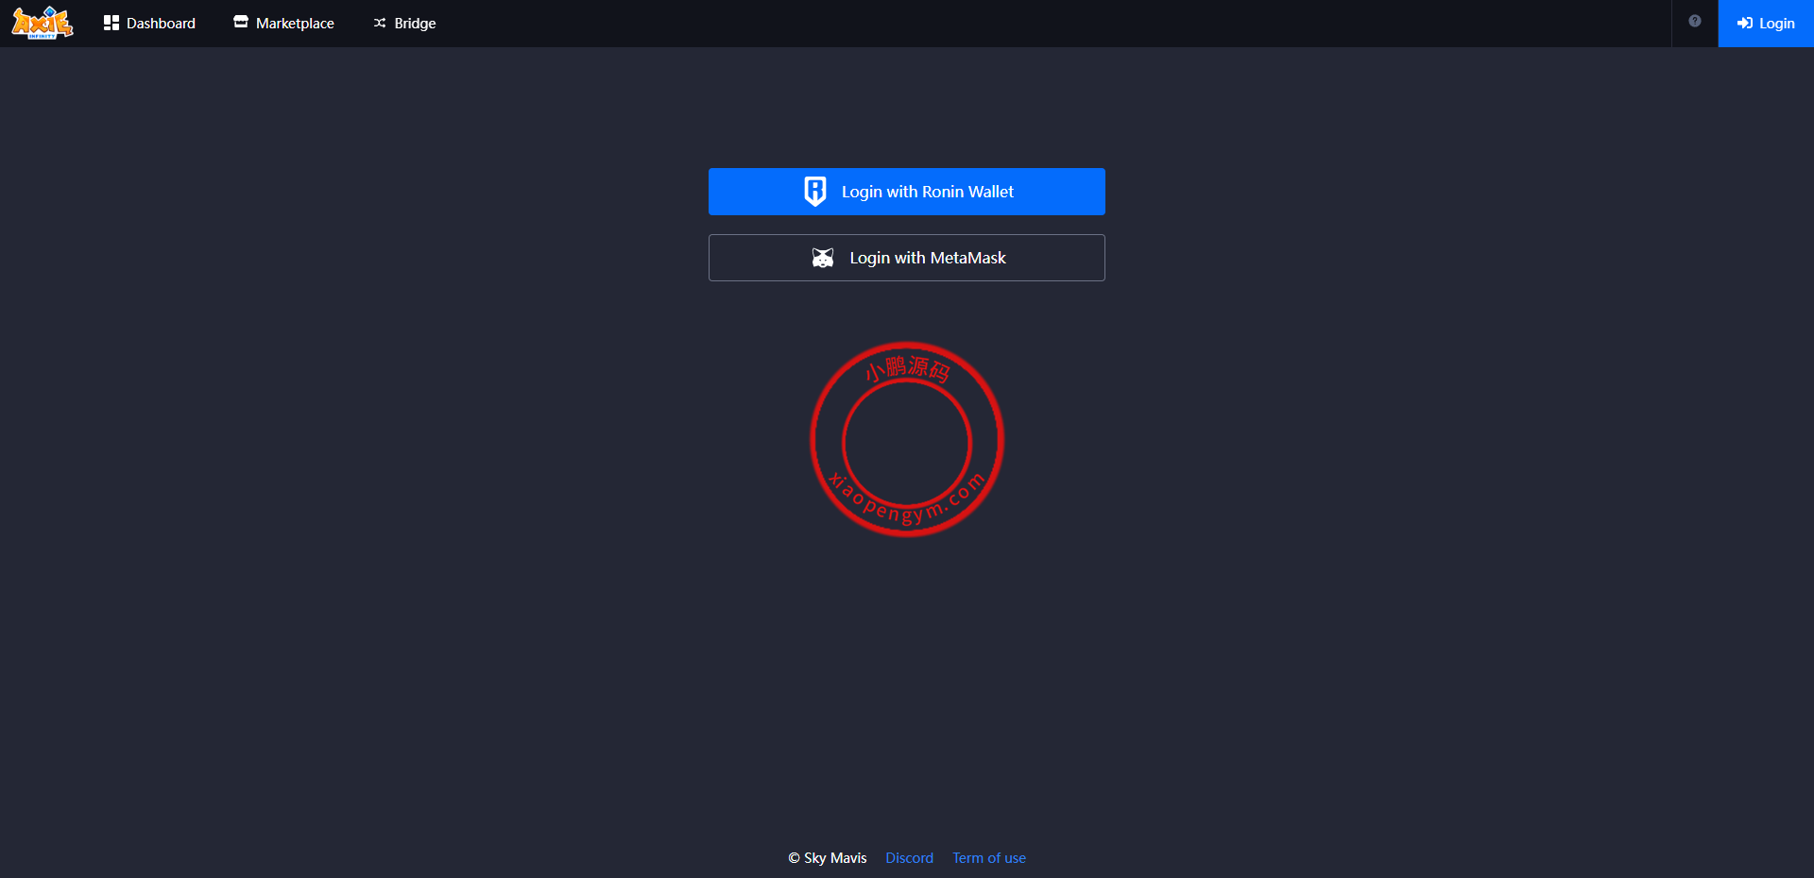
Task: Click the sign-in arrow icon in top-right Login
Action: click(1744, 24)
